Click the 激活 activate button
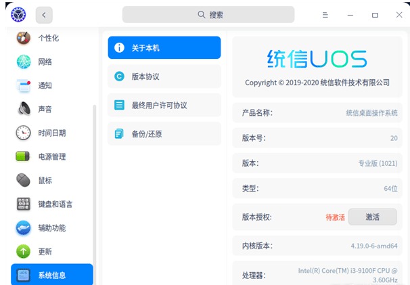 (x=372, y=217)
